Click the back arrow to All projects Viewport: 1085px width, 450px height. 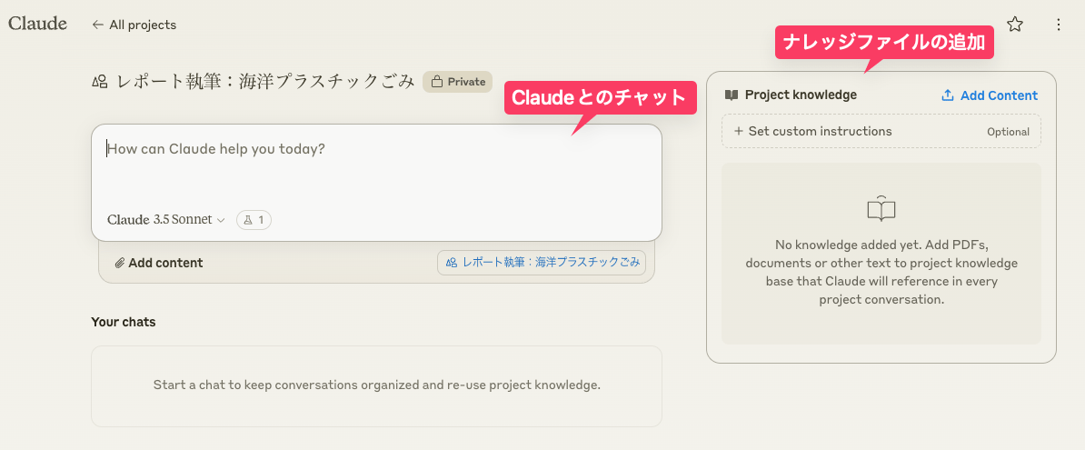(x=98, y=25)
